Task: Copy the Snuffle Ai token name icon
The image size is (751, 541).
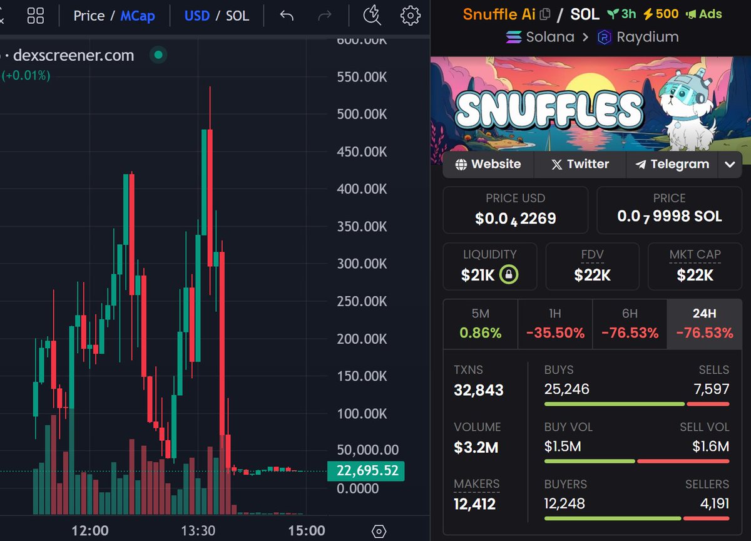Action: (545, 14)
